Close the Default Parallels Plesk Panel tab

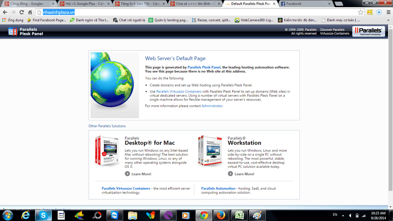click(x=274, y=4)
